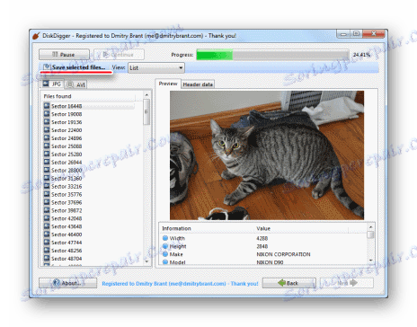Click the information table scroll-up arrow
Screen dimensions: 417x327
(370, 227)
